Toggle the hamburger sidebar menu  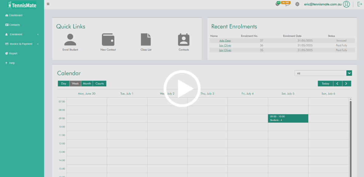(x=48, y=4)
